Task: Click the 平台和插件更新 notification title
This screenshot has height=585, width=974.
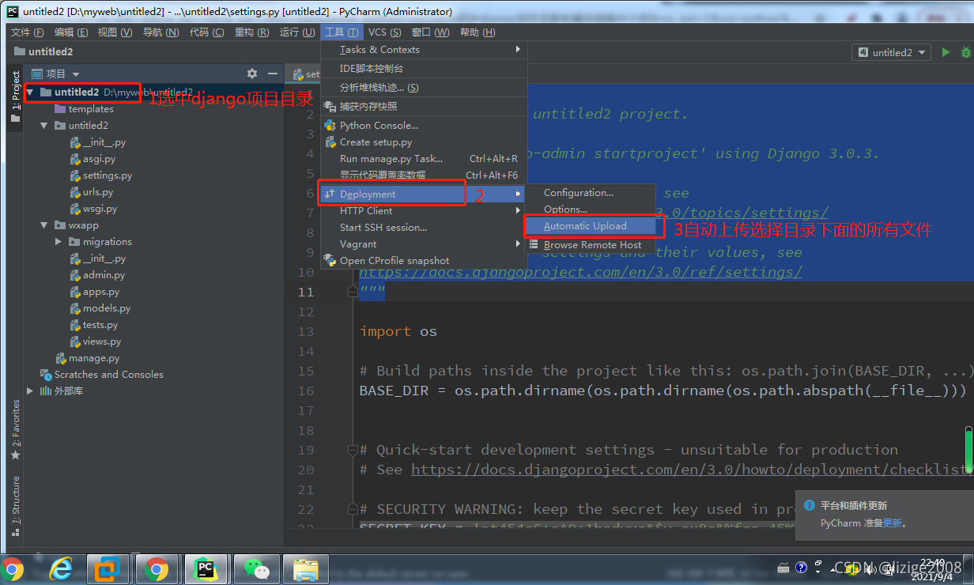Action: pyautogui.click(x=854, y=506)
